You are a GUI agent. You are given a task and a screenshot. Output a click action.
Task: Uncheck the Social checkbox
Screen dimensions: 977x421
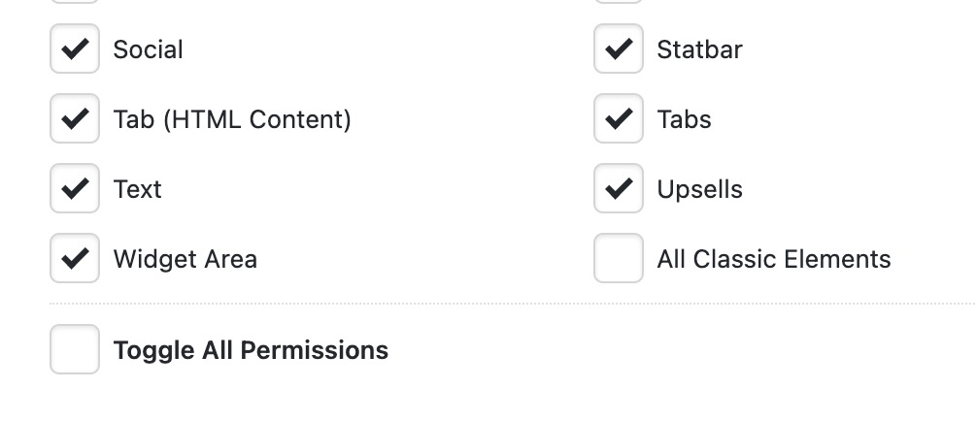pyautogui.click(x=75, y=49)
